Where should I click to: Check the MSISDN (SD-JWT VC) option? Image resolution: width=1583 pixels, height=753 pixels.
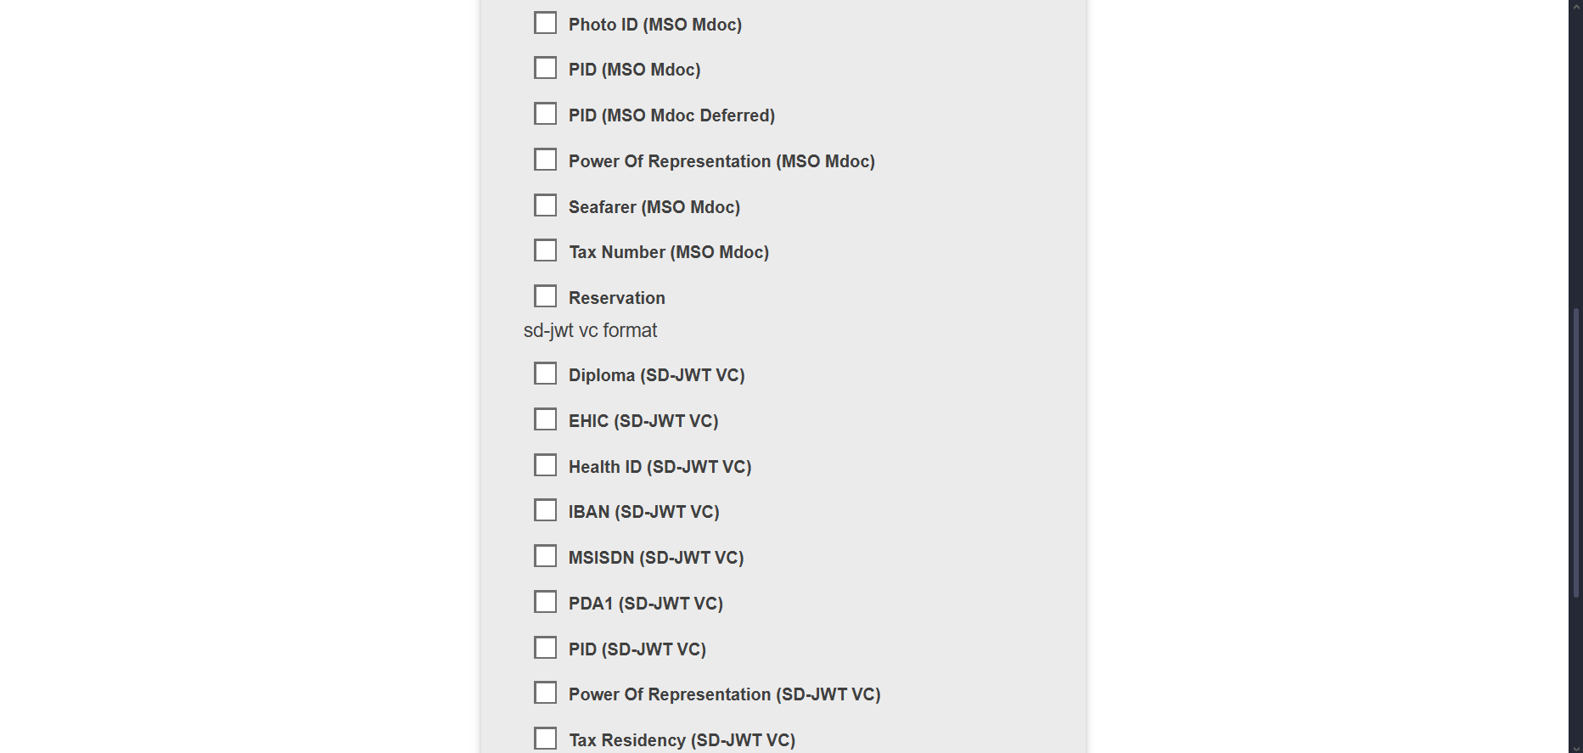pyautogui.click(x=545, y=556)
